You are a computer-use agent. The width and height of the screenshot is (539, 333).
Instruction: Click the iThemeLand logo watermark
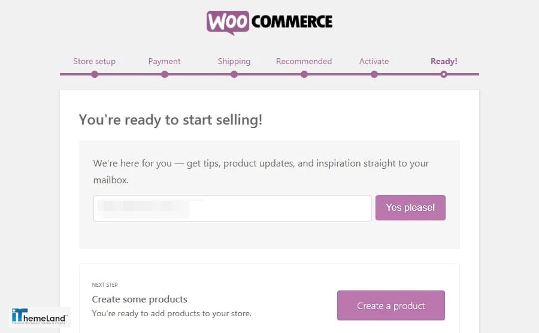click(40, 316)
